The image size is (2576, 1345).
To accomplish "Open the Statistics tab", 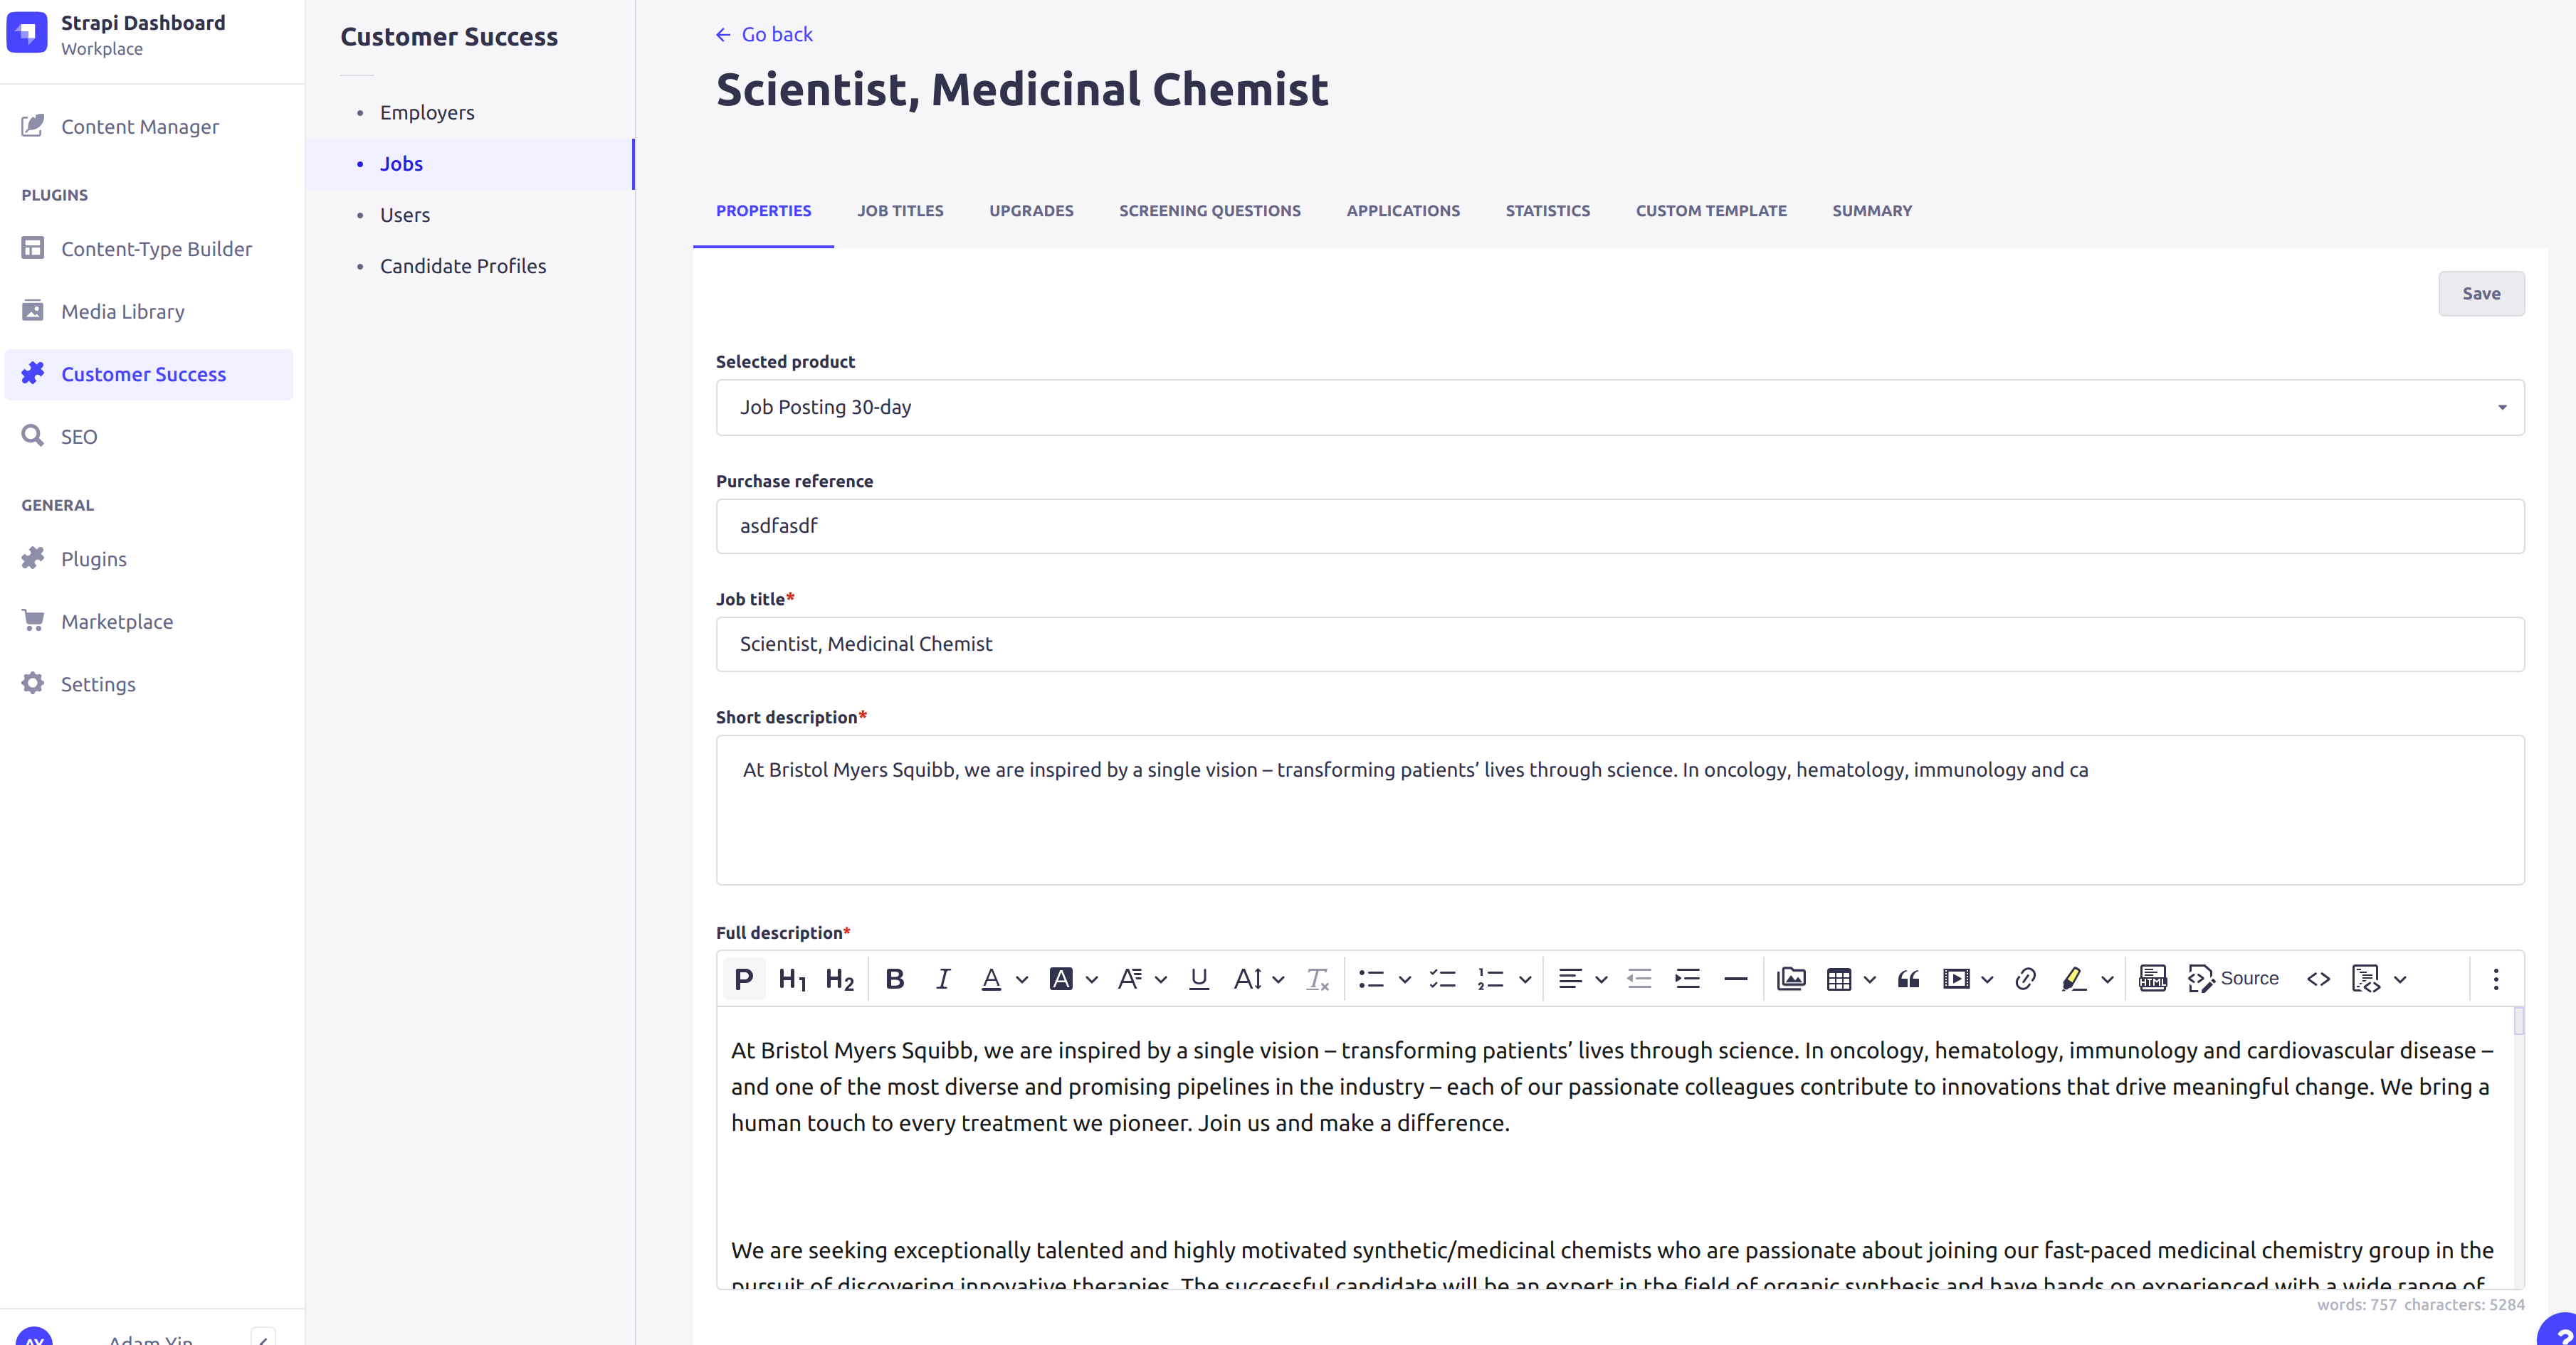I will pos(1547,211).
